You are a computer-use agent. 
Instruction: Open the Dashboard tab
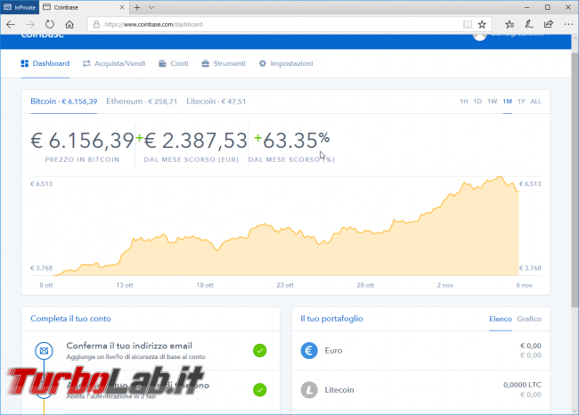(x=45, y=63)
